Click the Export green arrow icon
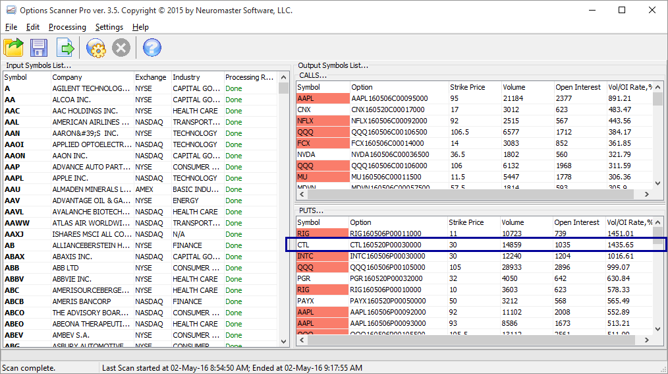The height and width of the screenshot is (374, 668). 65,47
